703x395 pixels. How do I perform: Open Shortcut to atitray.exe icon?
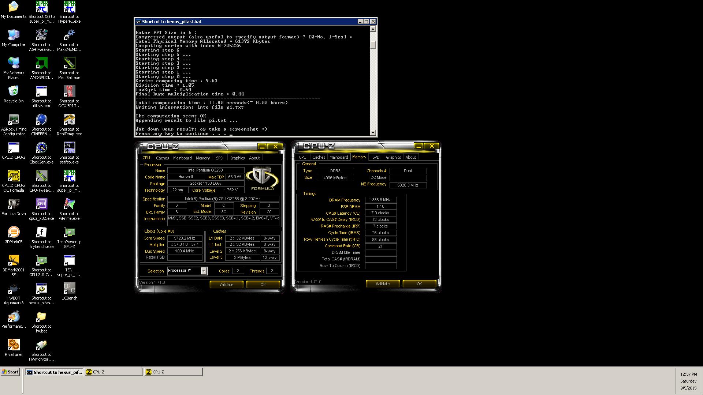coord(41,97)
